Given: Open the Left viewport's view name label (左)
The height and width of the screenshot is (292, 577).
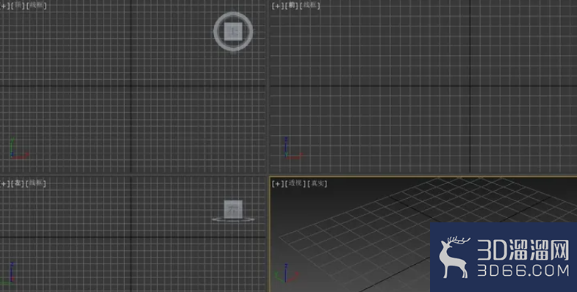Looking at the screenshot, I should pyautogui.click(x=18, y=183).
